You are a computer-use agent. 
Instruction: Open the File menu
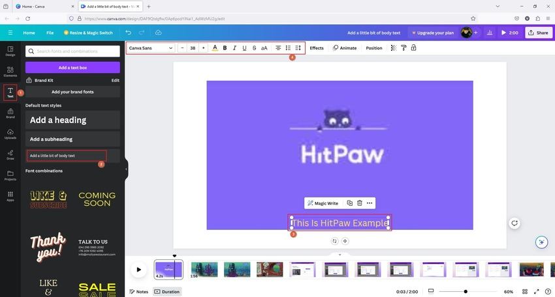click(x=50, y=33)
